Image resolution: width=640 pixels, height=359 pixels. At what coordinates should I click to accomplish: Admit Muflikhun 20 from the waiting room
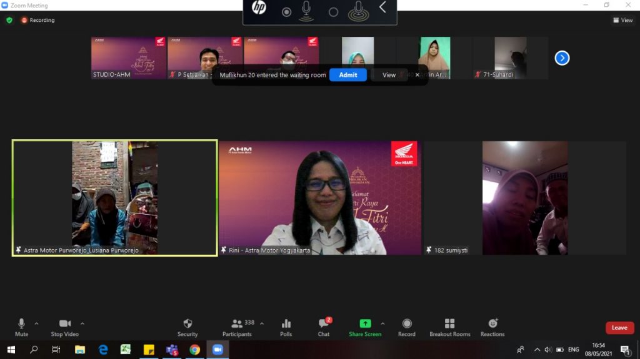tap(348, 75)
